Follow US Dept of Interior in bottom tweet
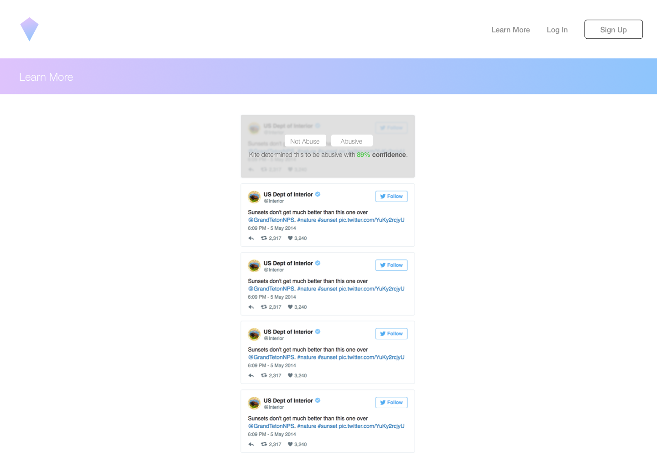 pyautogui.click(x=391, y=402)
